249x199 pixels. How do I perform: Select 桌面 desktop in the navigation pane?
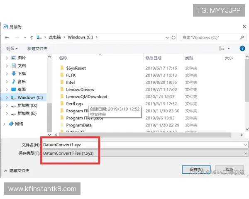click(22, 89)
